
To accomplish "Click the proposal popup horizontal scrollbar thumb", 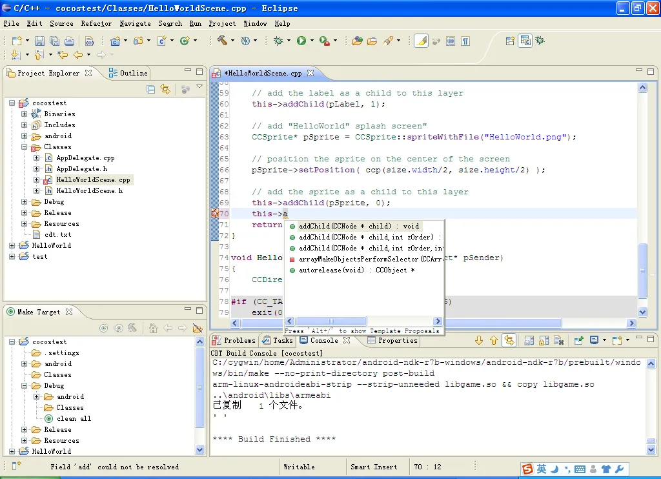I will click(x=331, y=321).
